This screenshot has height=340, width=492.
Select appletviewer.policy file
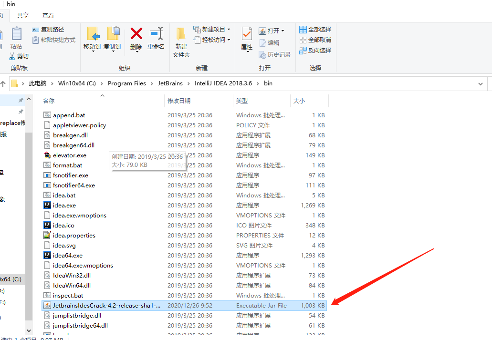click(184, 125)
